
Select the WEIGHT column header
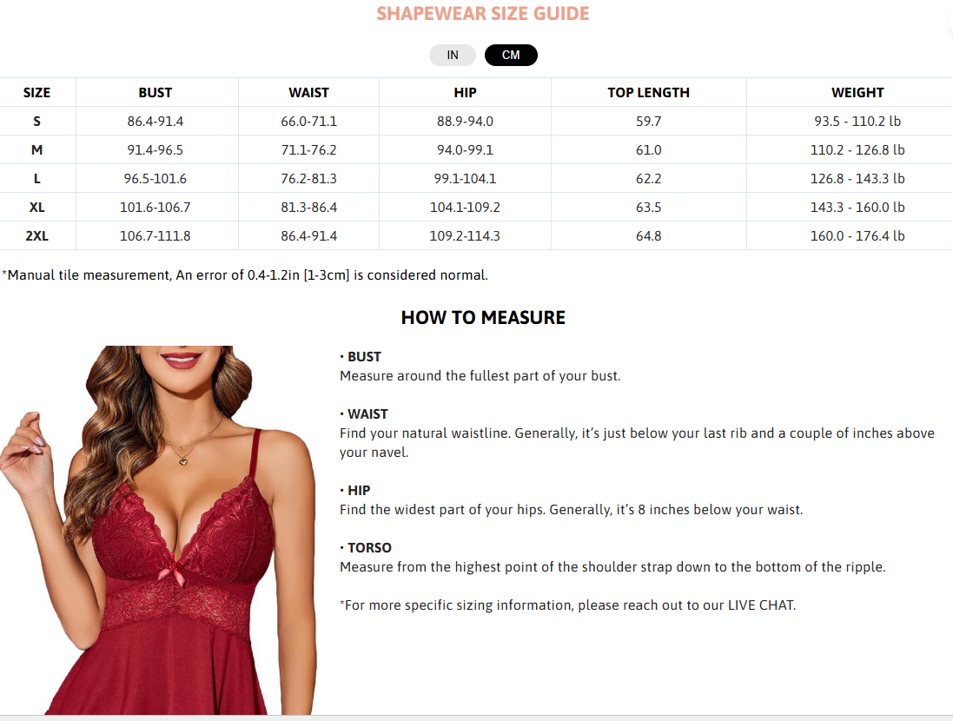click(x=857, y=92)
